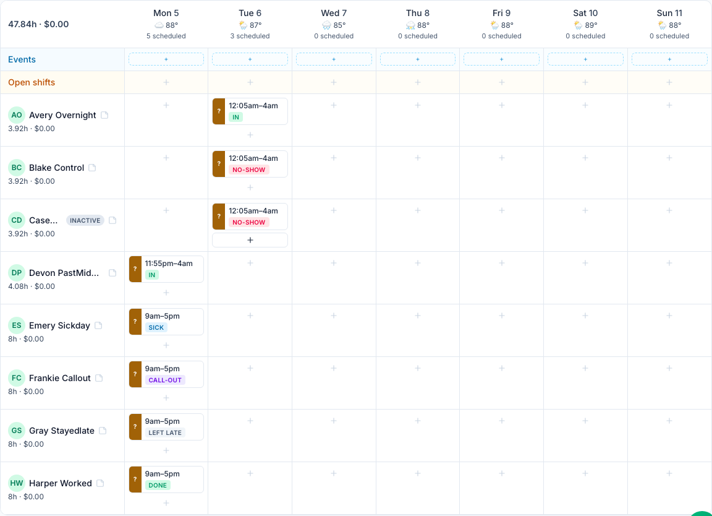Add shift for Avery Overnight on Mon 5
Screen dimensions: 712x516
click(x=166, y=105)
